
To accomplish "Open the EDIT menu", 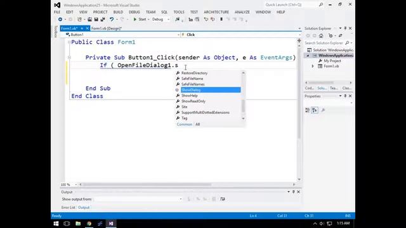I will 69,12.
